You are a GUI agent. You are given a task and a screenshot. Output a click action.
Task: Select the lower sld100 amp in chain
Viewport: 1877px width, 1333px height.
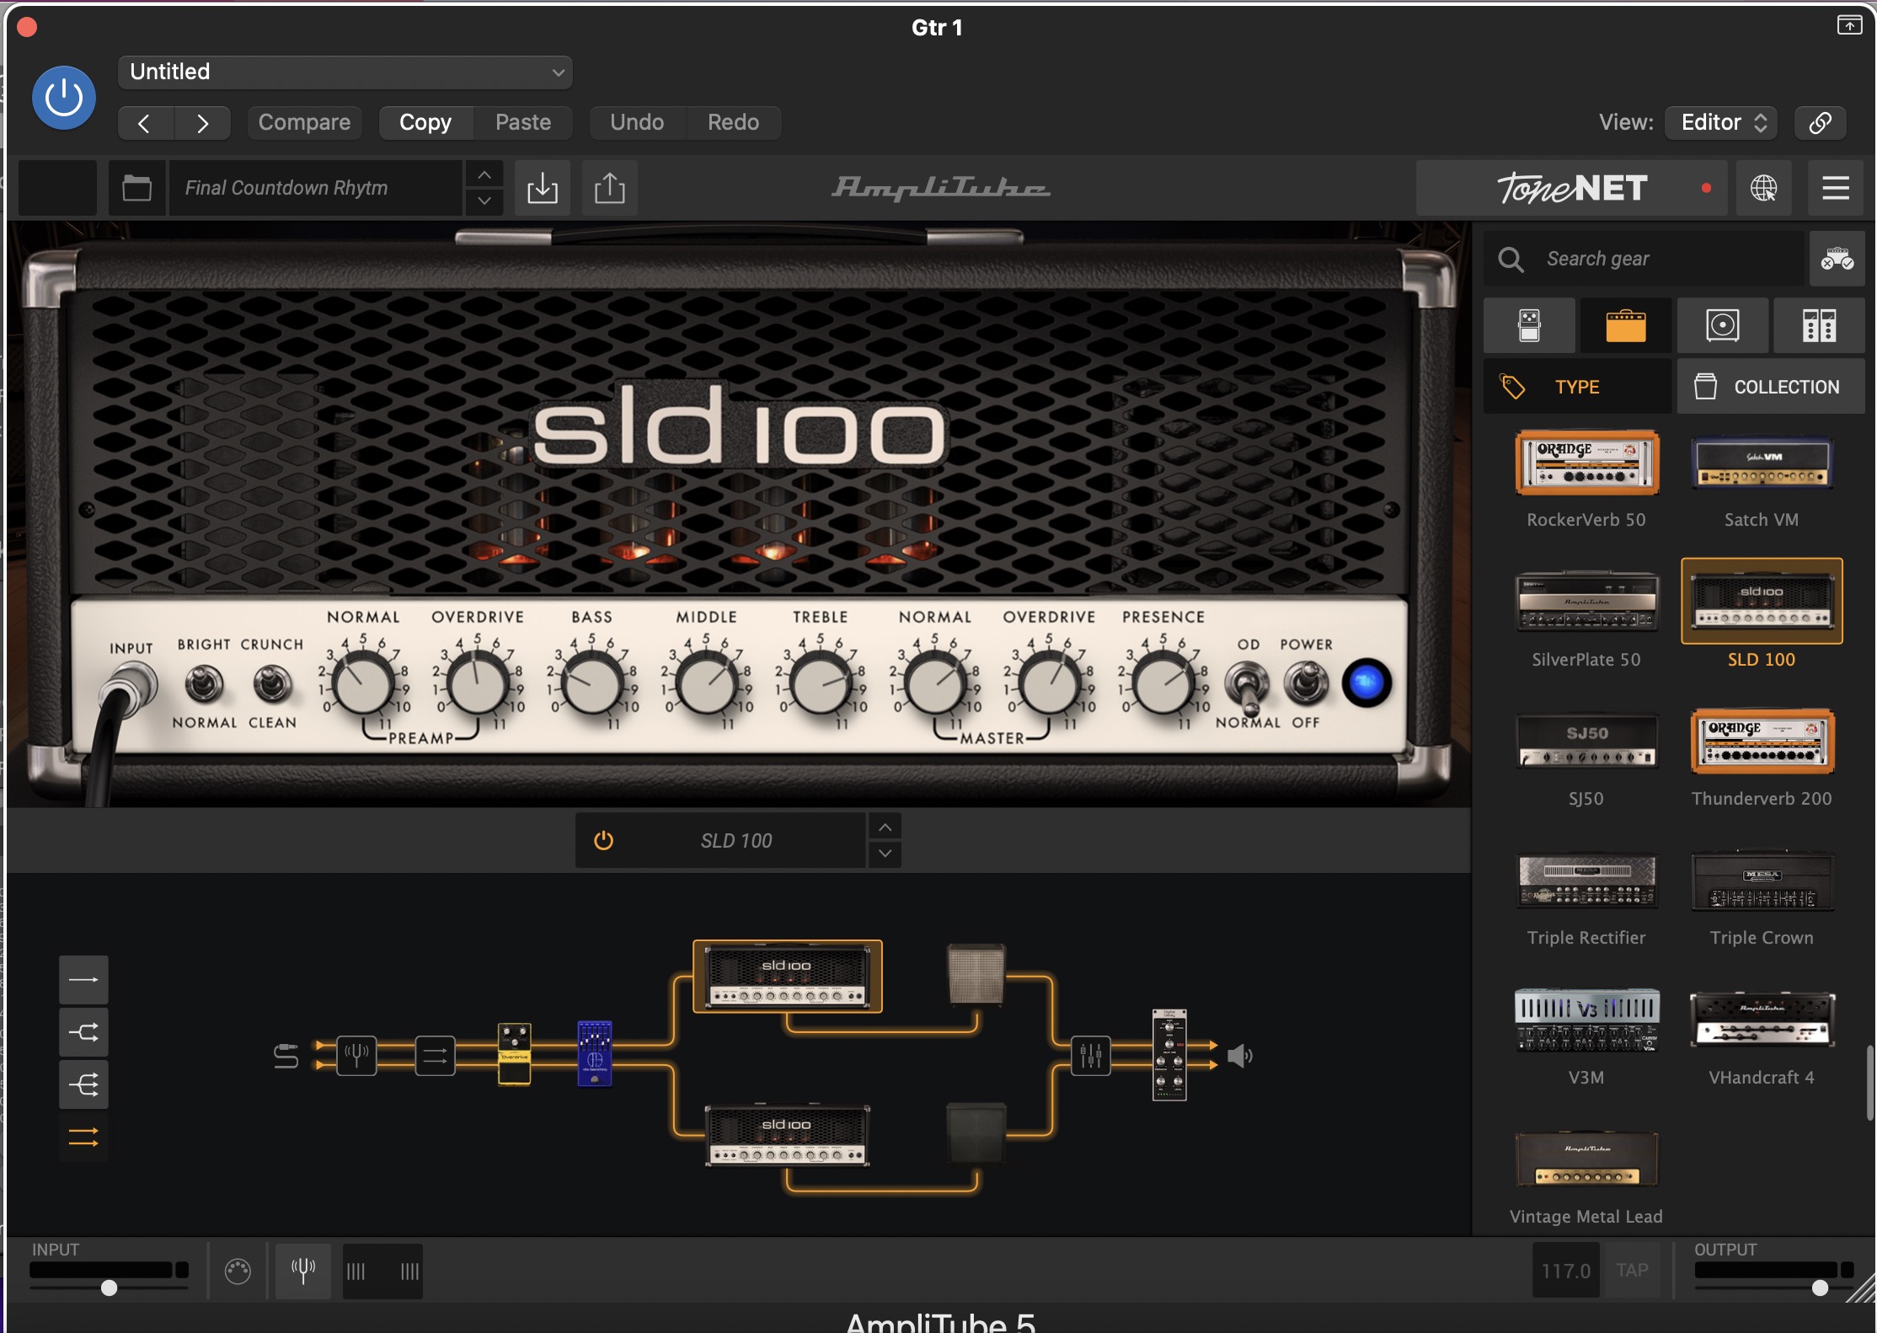pyautogui.click(x=787, y=1136)
